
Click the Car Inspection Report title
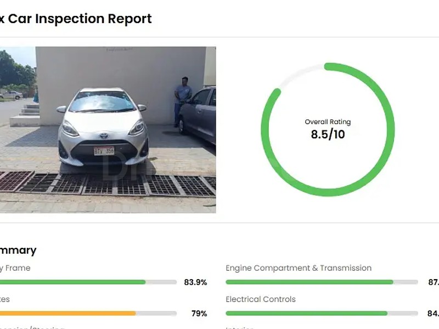click(77, 19)
